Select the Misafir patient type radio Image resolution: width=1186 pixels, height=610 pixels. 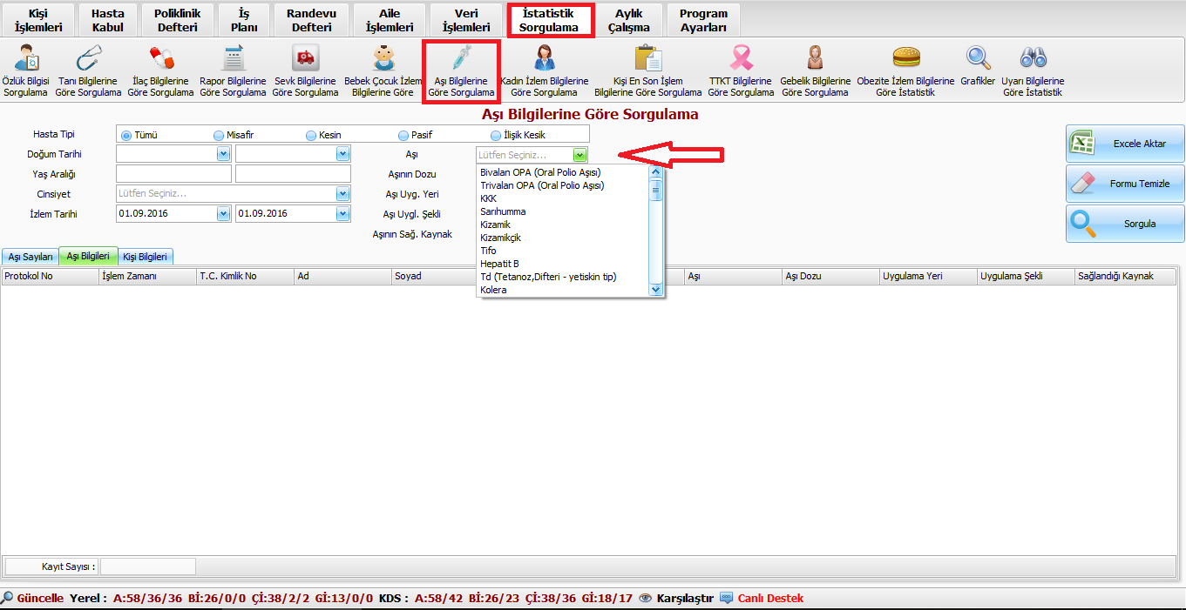pos(219,135)
